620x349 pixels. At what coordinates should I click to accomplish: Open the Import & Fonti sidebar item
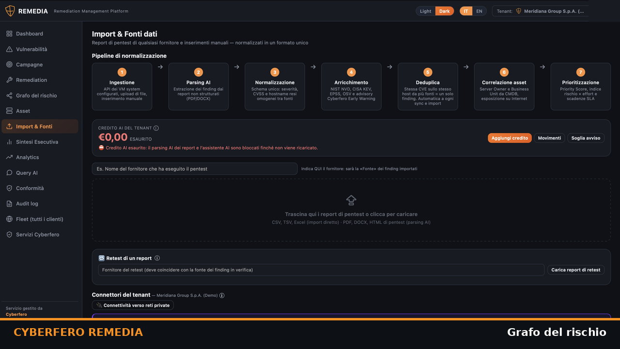click(40, 127)
